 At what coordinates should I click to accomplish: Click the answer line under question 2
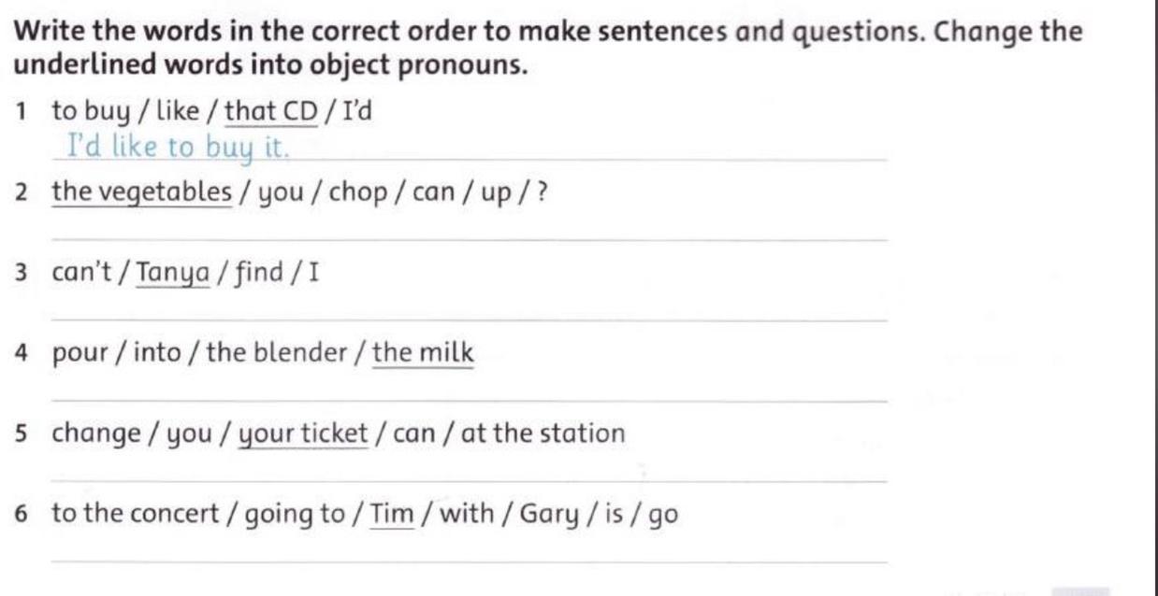[x=470, y=238]
